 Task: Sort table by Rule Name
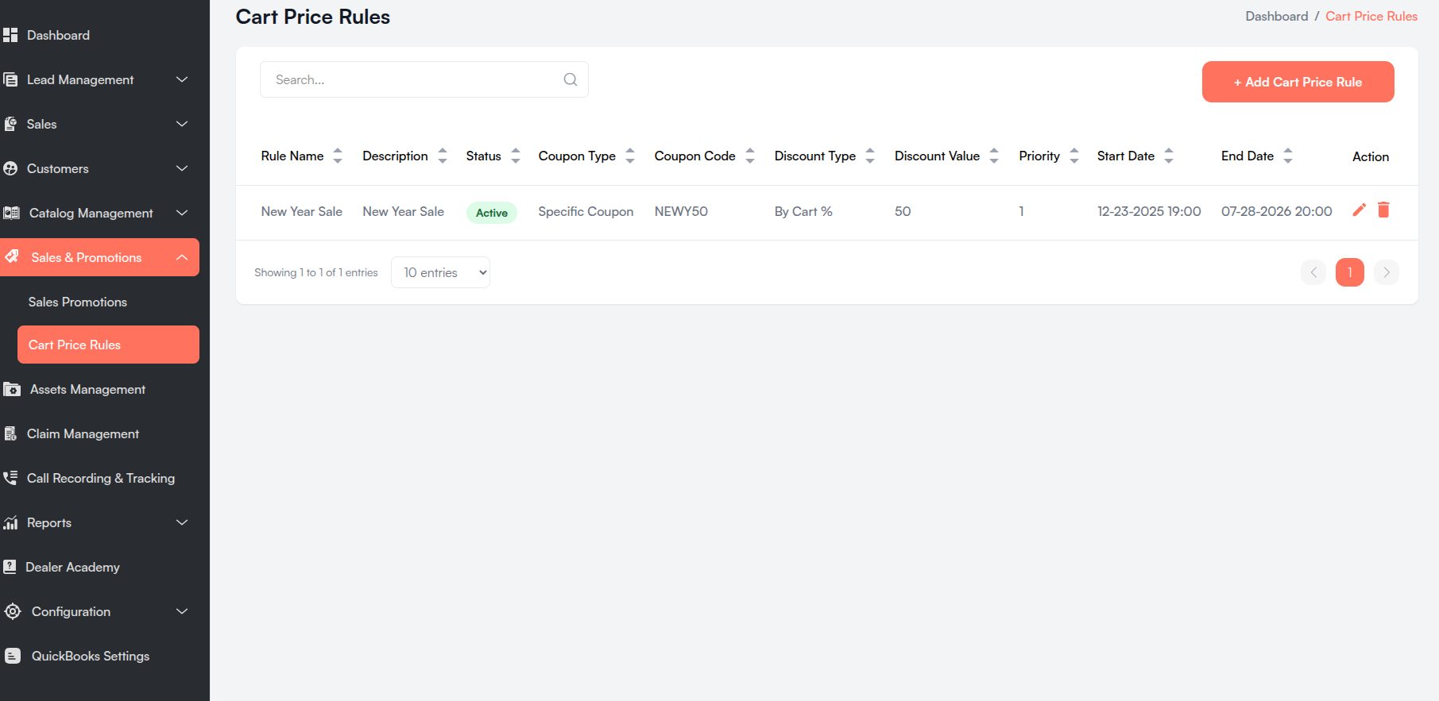(338, 156)
